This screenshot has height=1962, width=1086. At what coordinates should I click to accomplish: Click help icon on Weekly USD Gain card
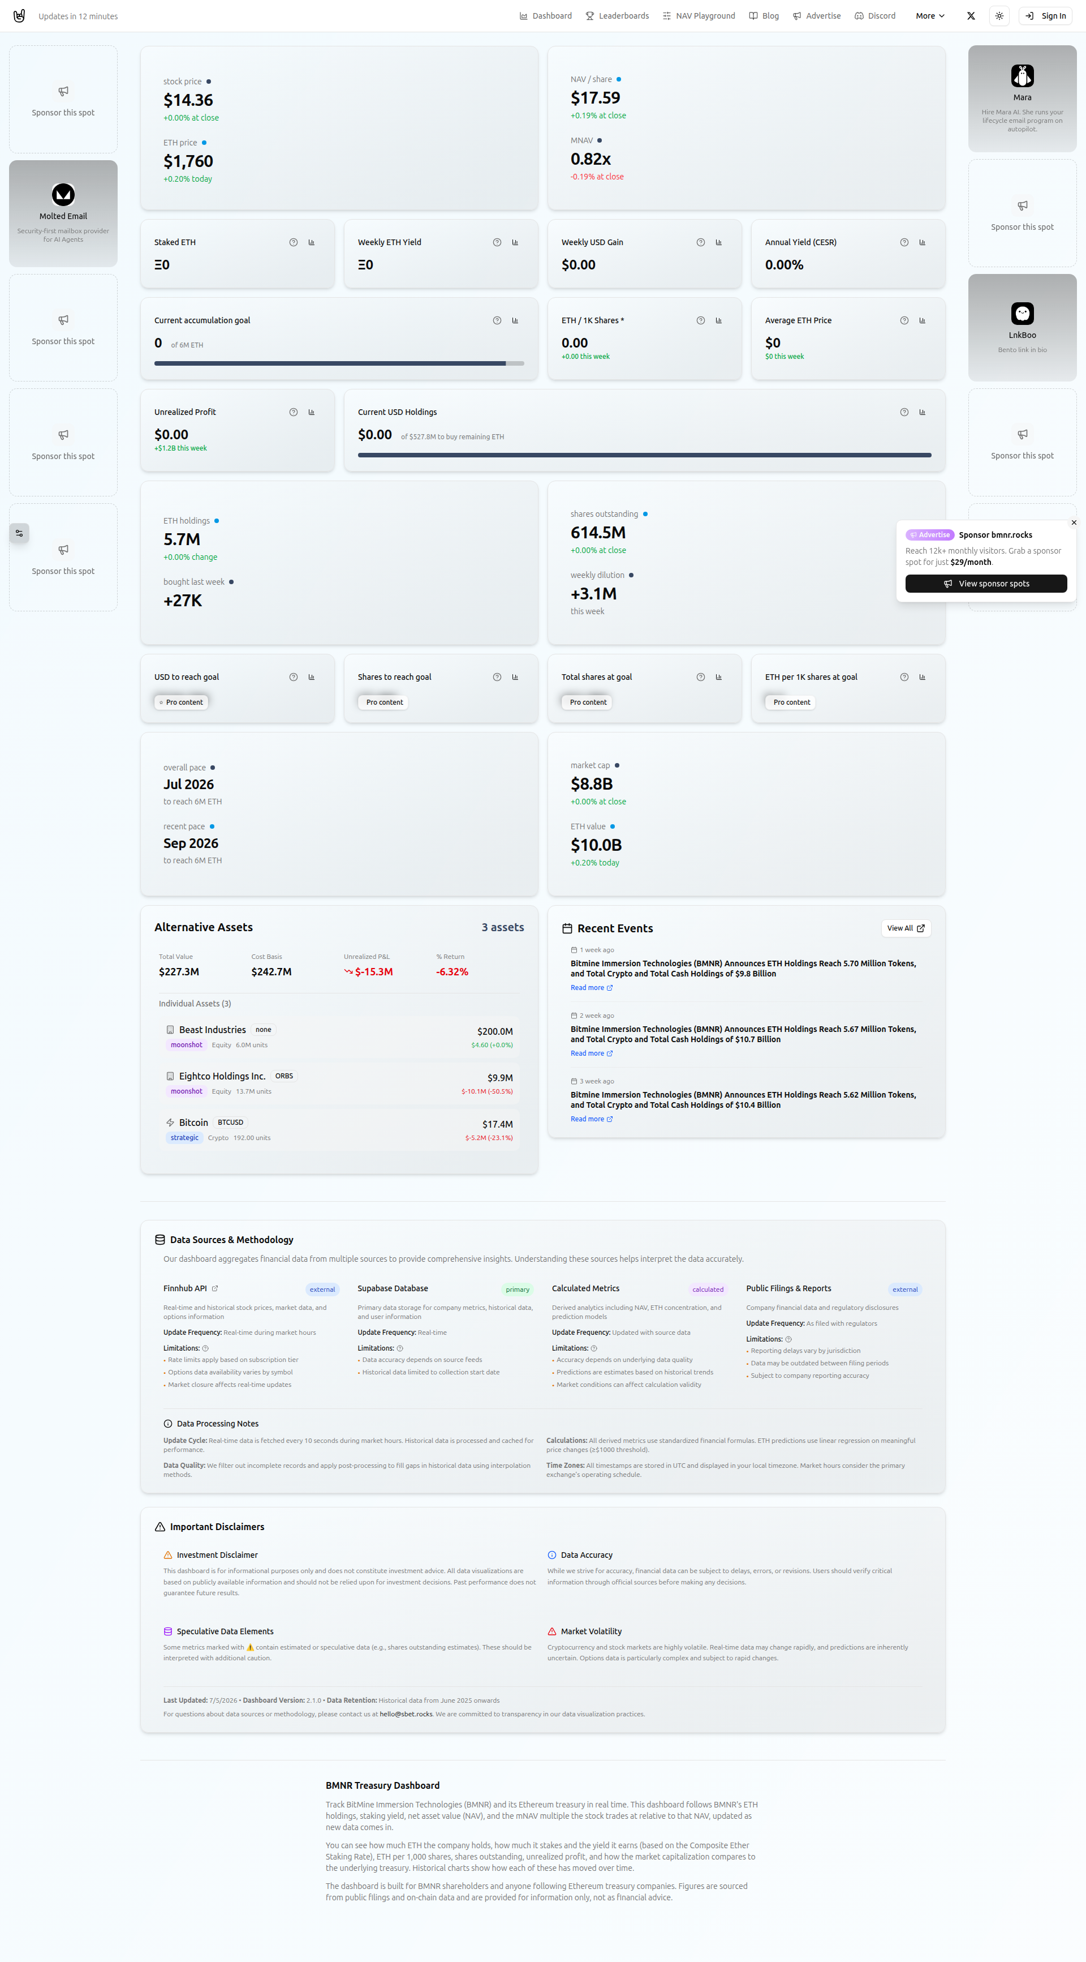coord(700,242)
